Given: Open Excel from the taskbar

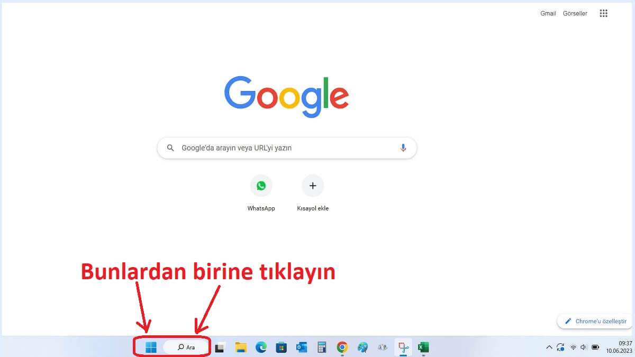Looking at the screenshot, I should (x=423, y=347).
